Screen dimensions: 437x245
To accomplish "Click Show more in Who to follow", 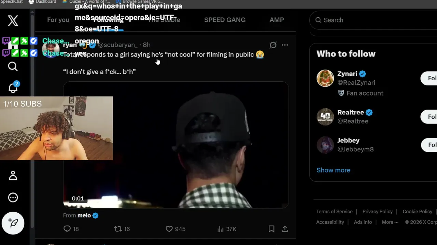I will pyautogui.click(x=333, y=170).
